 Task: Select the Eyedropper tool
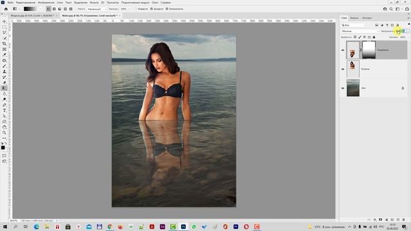(x=4, y=55)
